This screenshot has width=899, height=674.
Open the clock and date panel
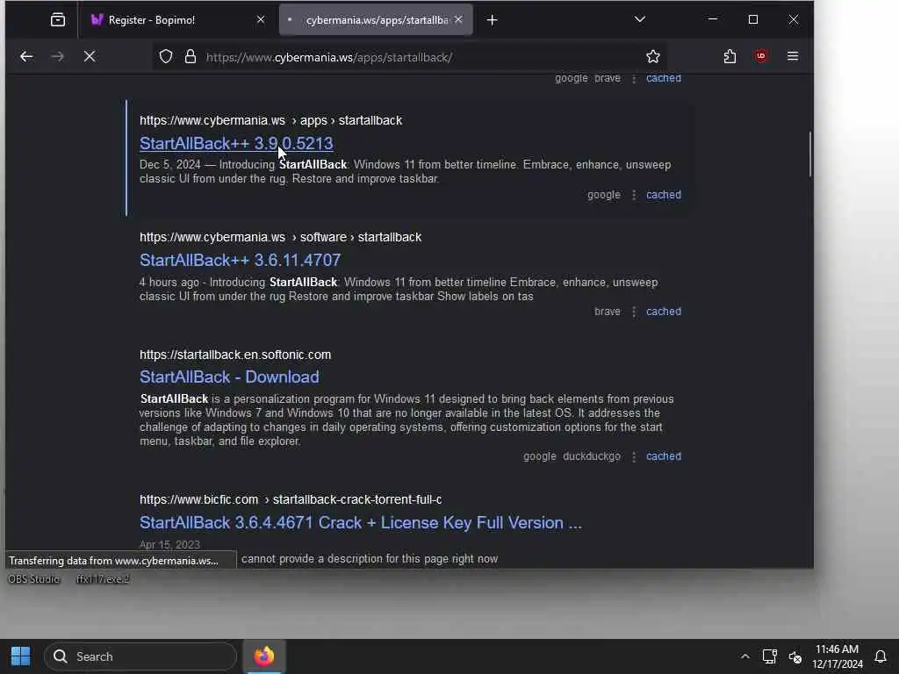(837, 656)
